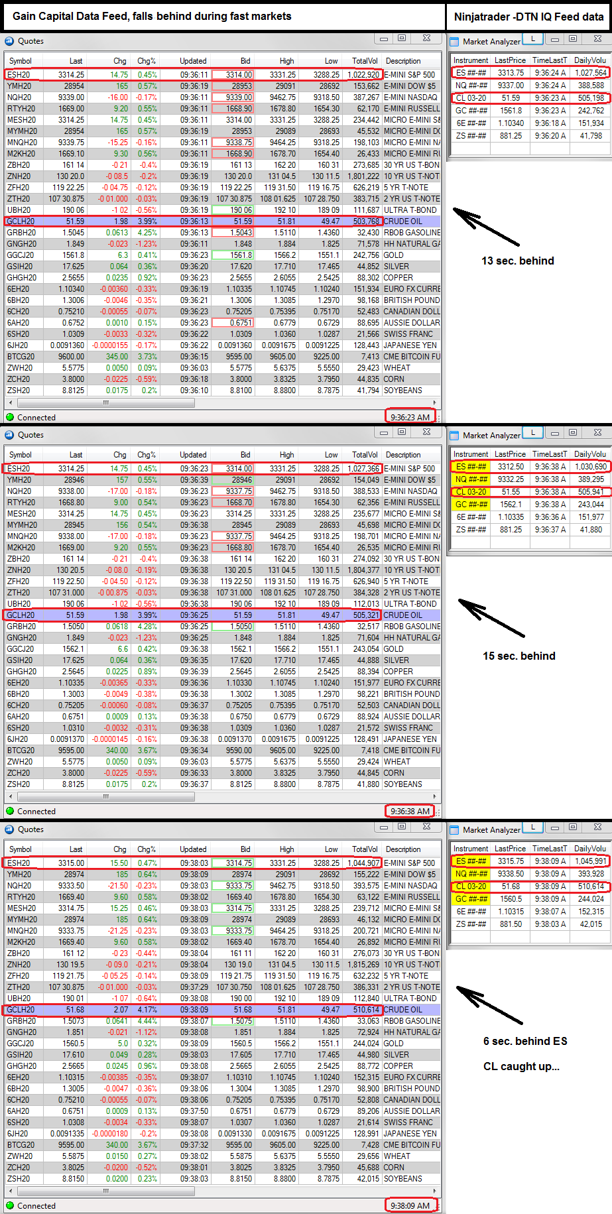Select NQH20 volume cell 393,575
The width and height of the screenshot is (612, 1214).
[x=362, y=886]
